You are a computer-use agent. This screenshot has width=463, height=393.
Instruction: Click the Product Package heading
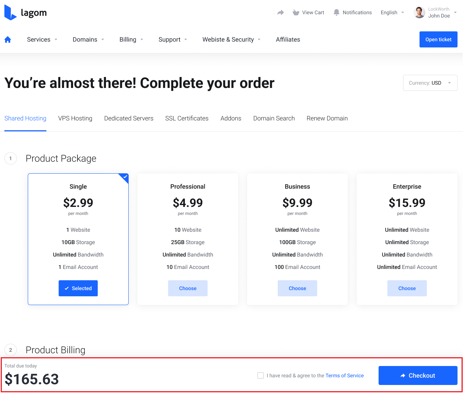[x=61, y=158]
